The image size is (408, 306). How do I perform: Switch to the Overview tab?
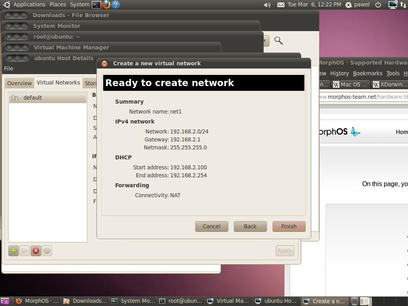tap(19, 83)
